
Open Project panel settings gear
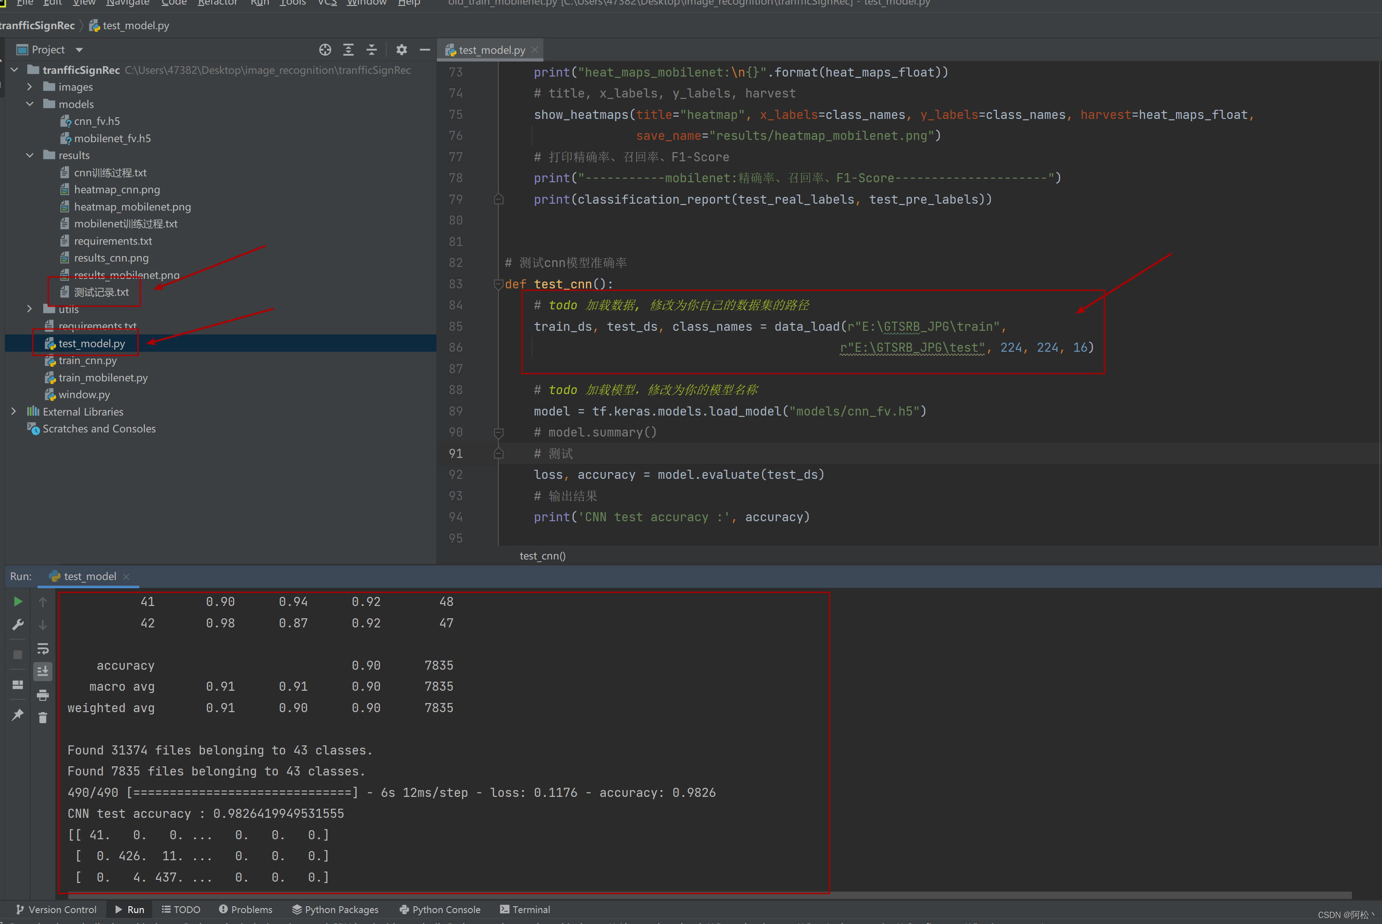[401, 50]
